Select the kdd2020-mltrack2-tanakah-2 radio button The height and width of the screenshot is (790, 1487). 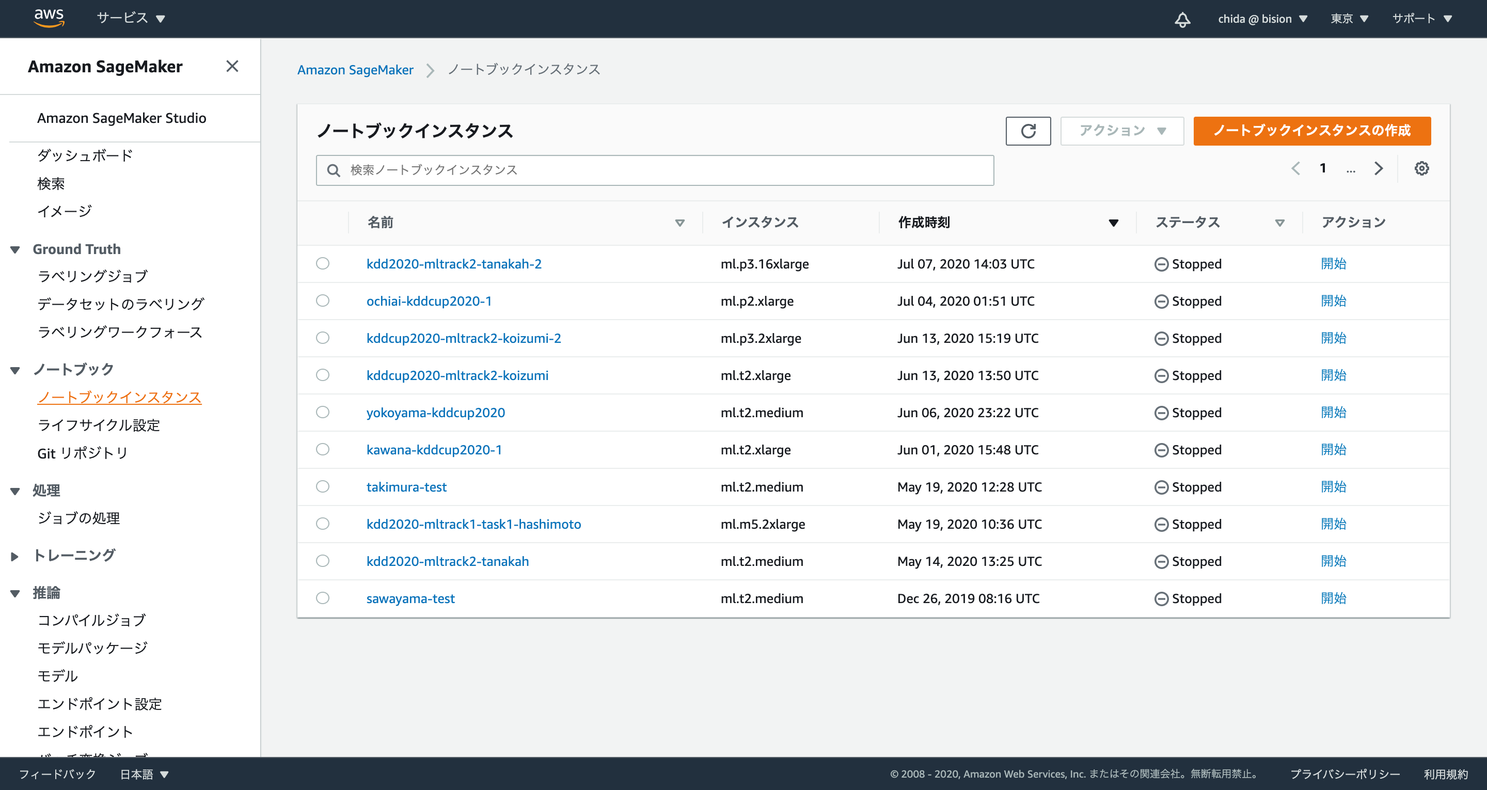pyautogui.click(x=323, y=264)
